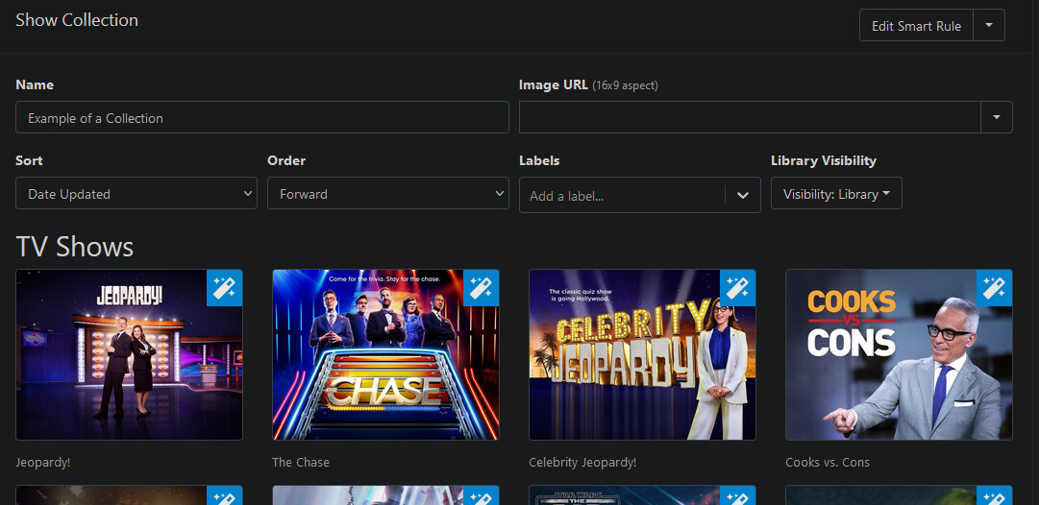This screenshot has height=505, width=1039.
Task: Click wand icon on second bottom-row poster
Action: pyautogui.click(x=481, y=496)
